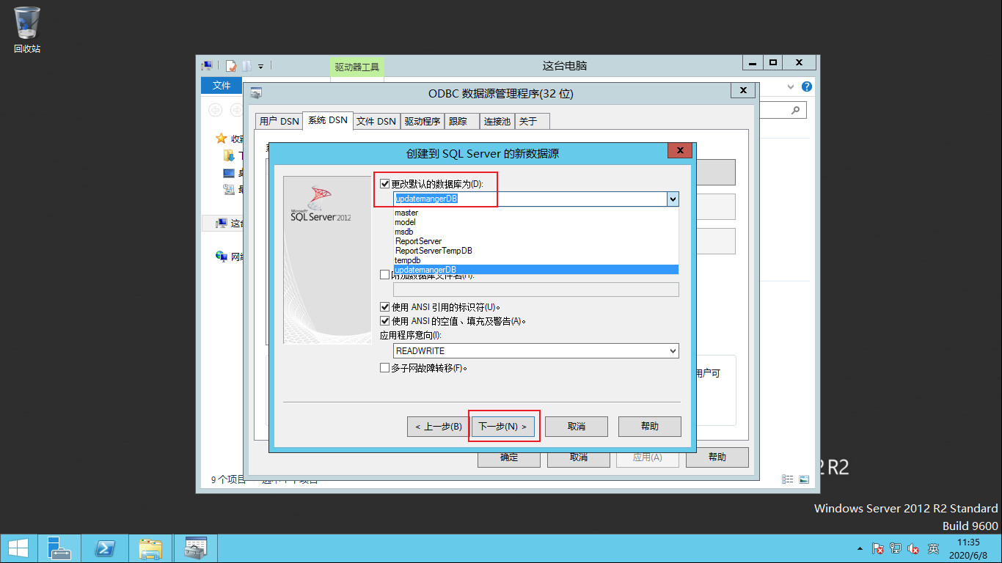
Task: Click the Start button
Action: pyautogui.click(x=18, y=548)
